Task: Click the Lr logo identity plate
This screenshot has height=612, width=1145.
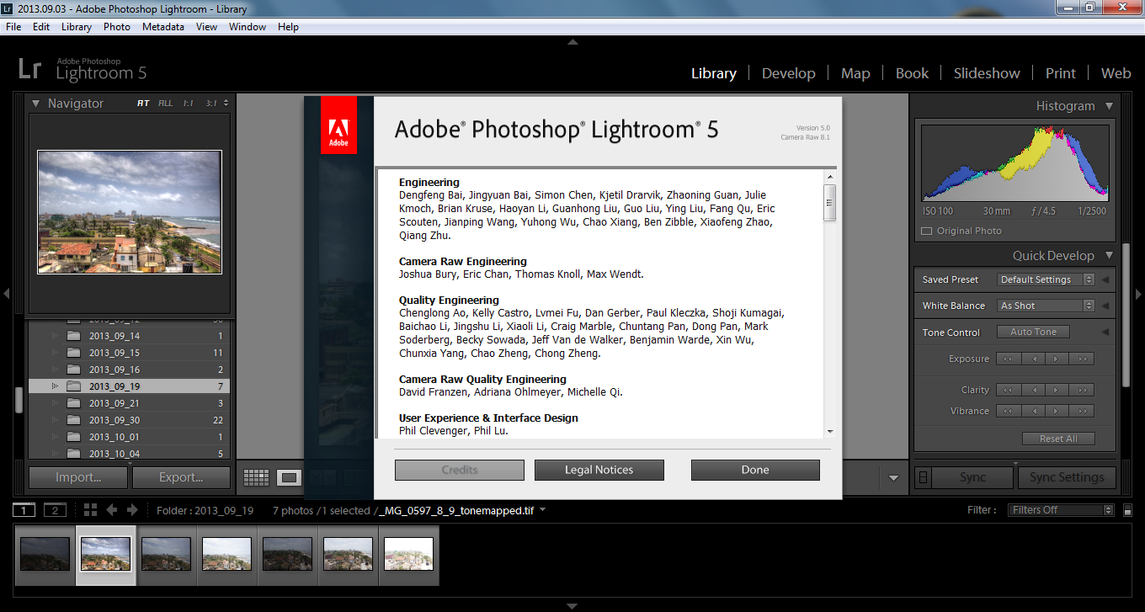Action: tap(30, 69)
